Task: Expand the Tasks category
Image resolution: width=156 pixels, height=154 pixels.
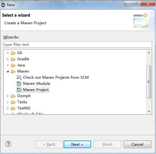Action: pos(8,102)
